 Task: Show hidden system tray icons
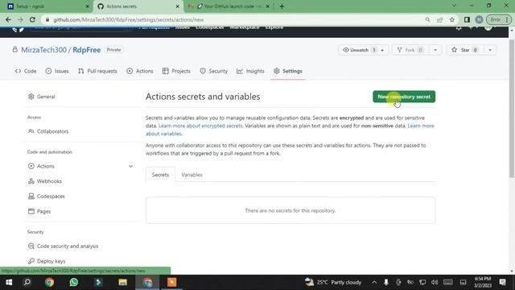tap(374, 282)
